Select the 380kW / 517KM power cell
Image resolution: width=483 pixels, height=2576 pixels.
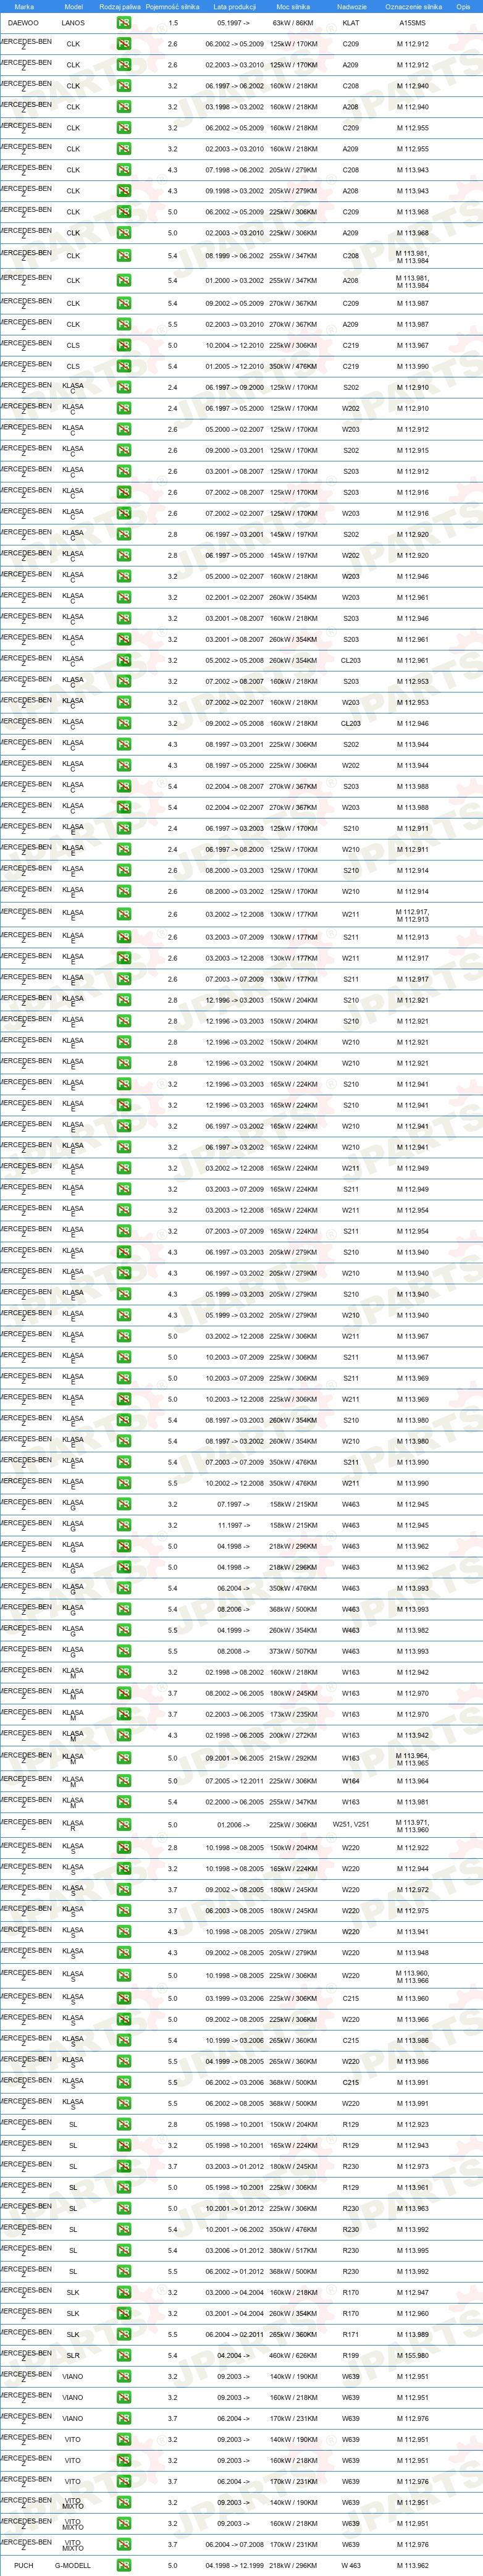pos(293,2250)
